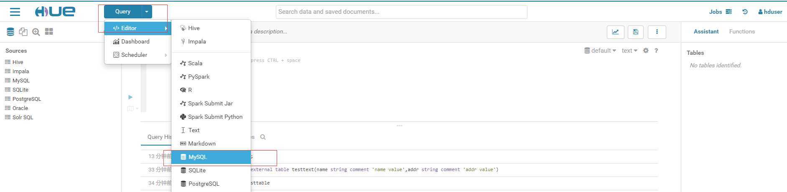Choose the Impala editor
This screenshot has width=787, height=192.
pos(211,41)
